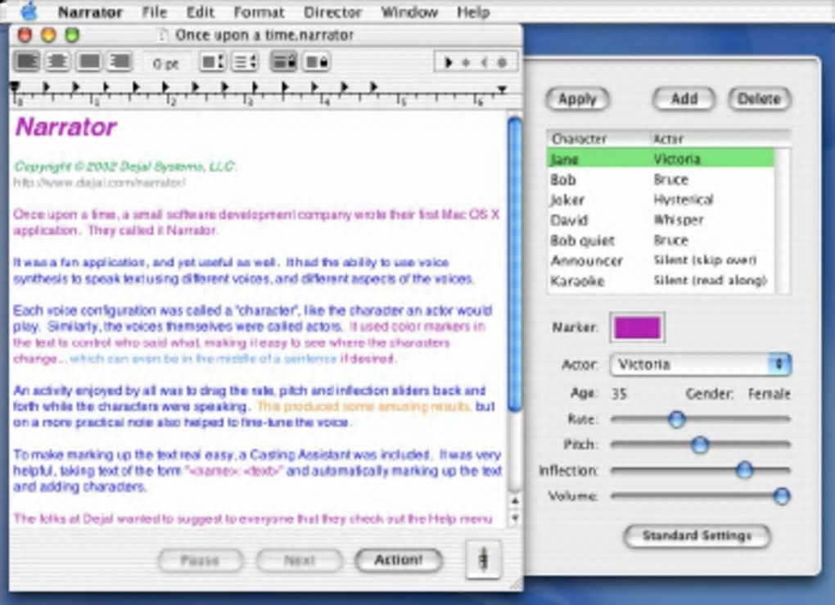Select the Jane character row

(x=661, y=159)
